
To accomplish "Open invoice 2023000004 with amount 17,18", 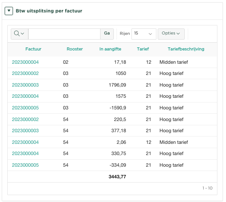I will point(25,62).
